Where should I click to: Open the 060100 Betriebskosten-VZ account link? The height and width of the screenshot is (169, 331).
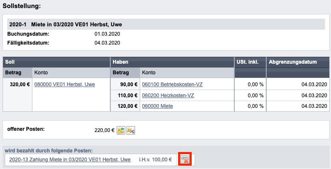172,84
